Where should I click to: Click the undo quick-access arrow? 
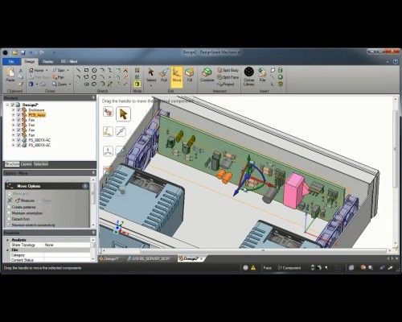pos(31,53)
